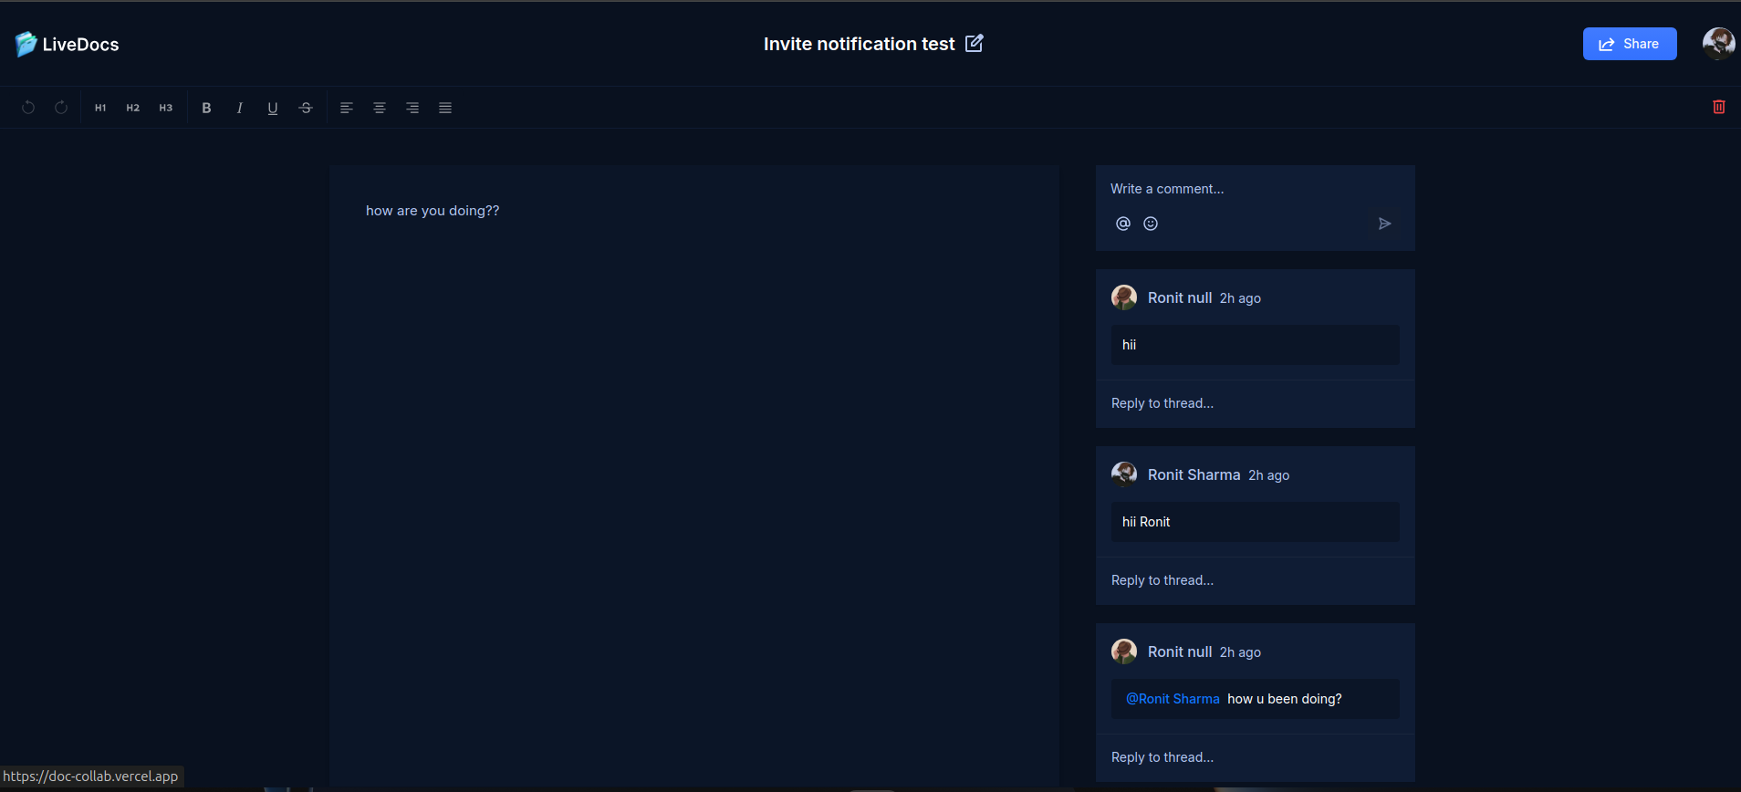
Task: Apply H3 heading style
Action: pos(165,108)
